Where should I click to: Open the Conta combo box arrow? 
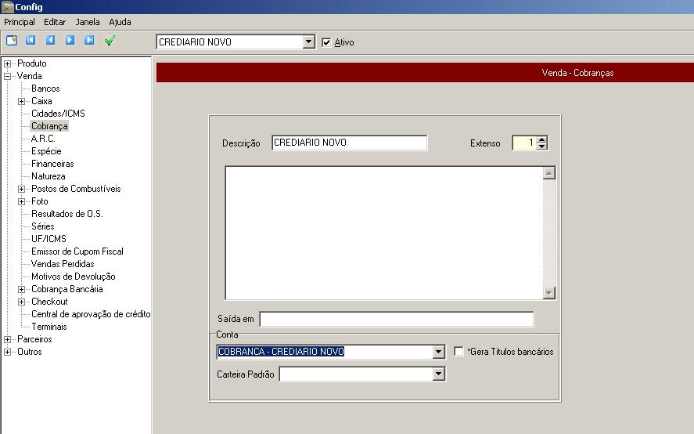coord(438,352)
